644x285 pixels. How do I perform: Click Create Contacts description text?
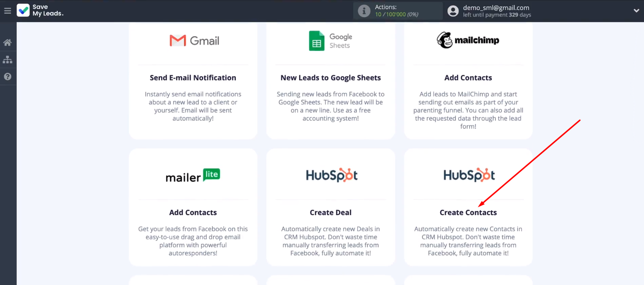pos(468,241)
